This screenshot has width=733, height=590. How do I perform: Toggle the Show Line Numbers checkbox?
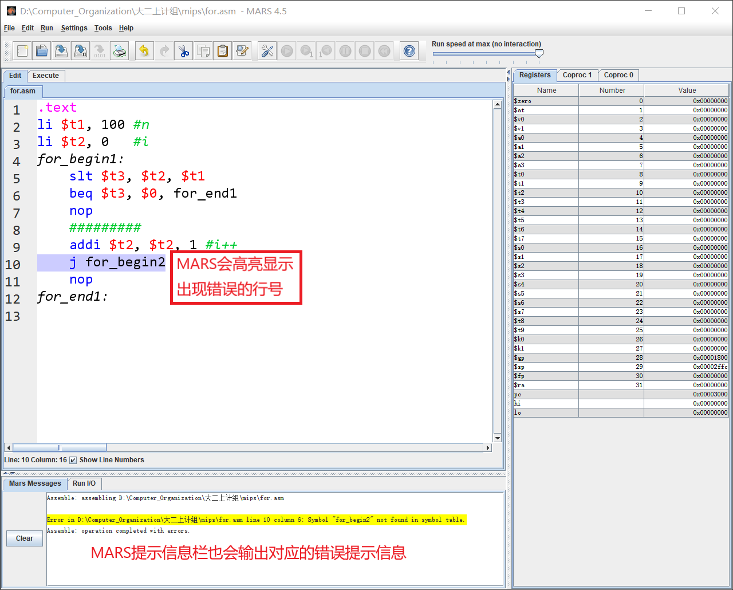(x=73, y=460)
